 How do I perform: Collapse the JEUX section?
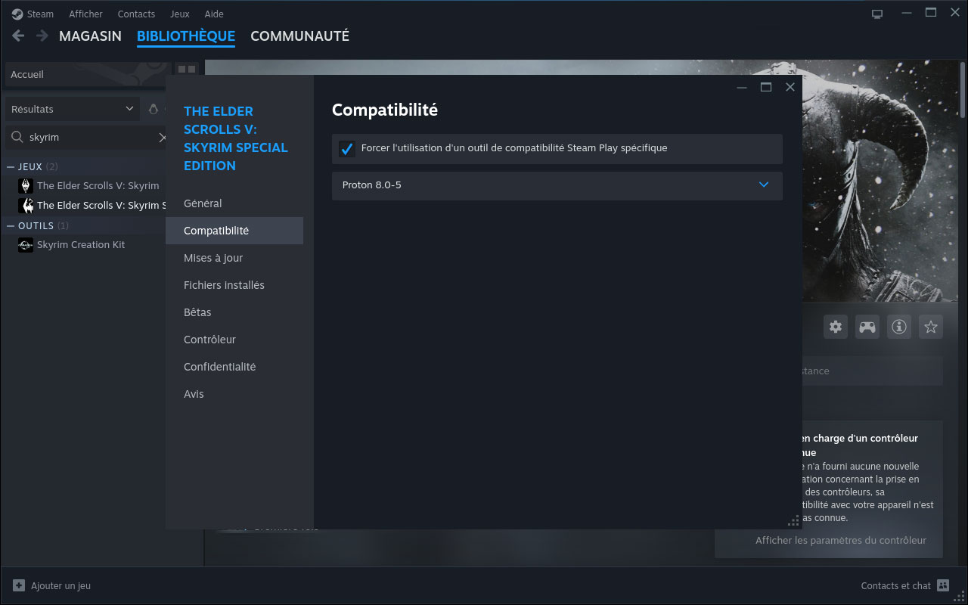(x=11, y=166)
